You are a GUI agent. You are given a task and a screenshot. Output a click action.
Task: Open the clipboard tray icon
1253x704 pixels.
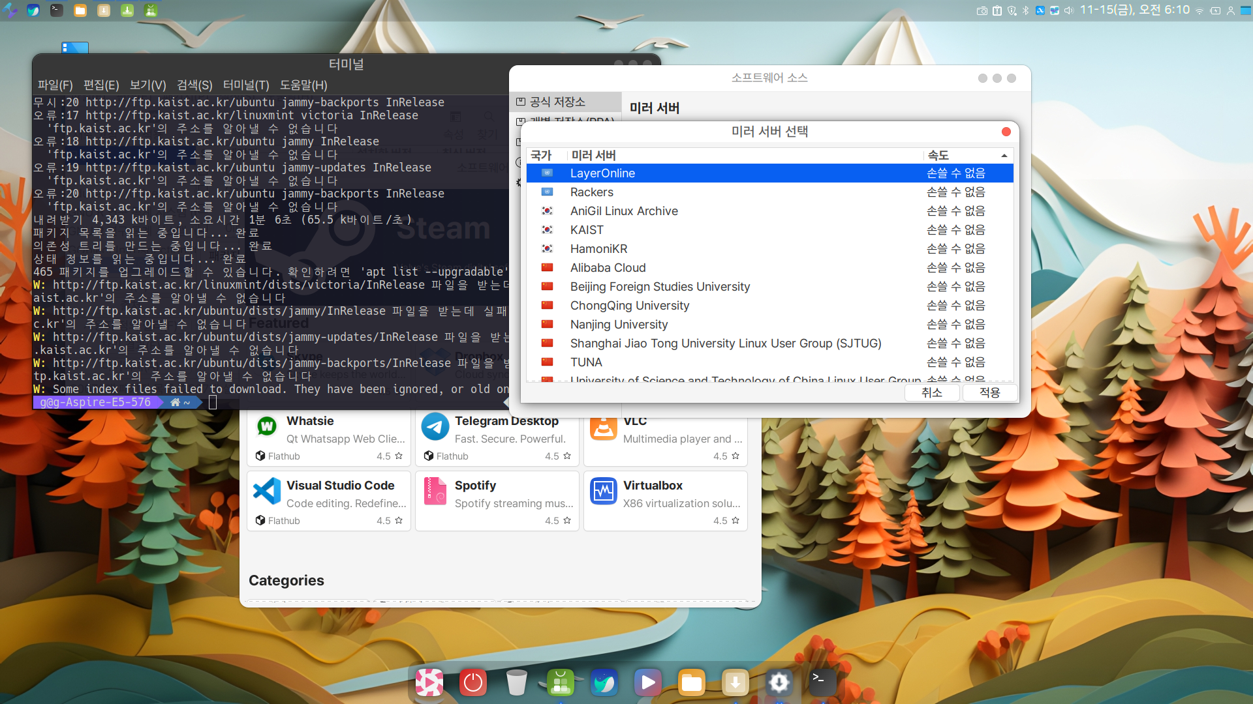click(997, 10)
